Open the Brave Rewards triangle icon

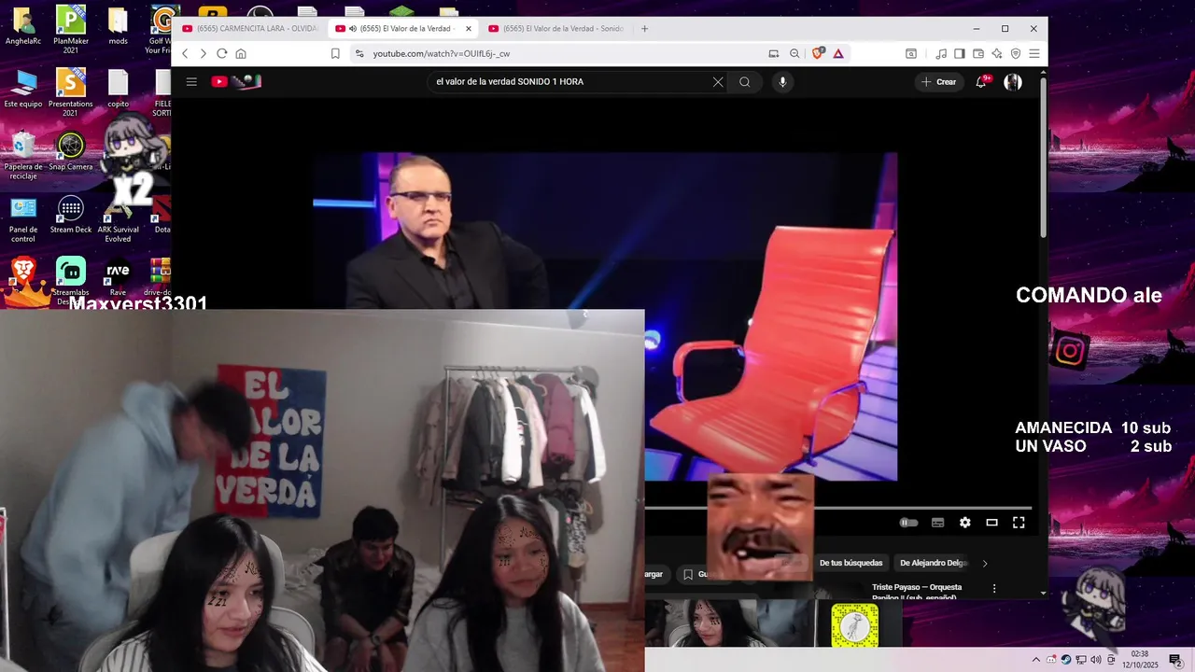coord(838,54)
